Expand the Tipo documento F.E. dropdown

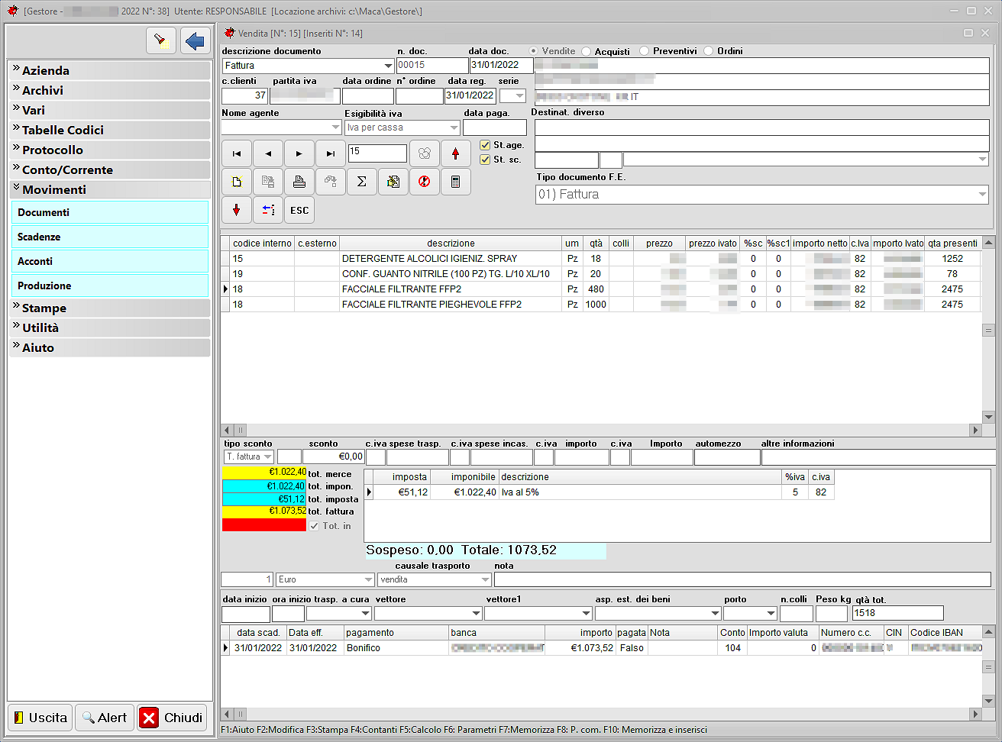pyautogui.click(x=982, y=195)
